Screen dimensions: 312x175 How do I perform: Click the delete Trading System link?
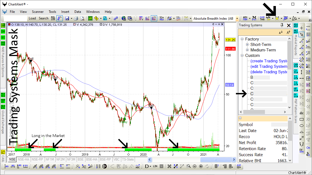[269, 72]
